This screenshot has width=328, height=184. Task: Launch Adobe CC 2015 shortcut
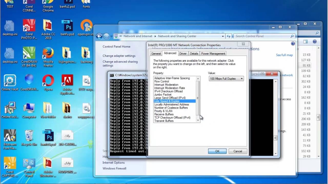[x=48, y=29]
